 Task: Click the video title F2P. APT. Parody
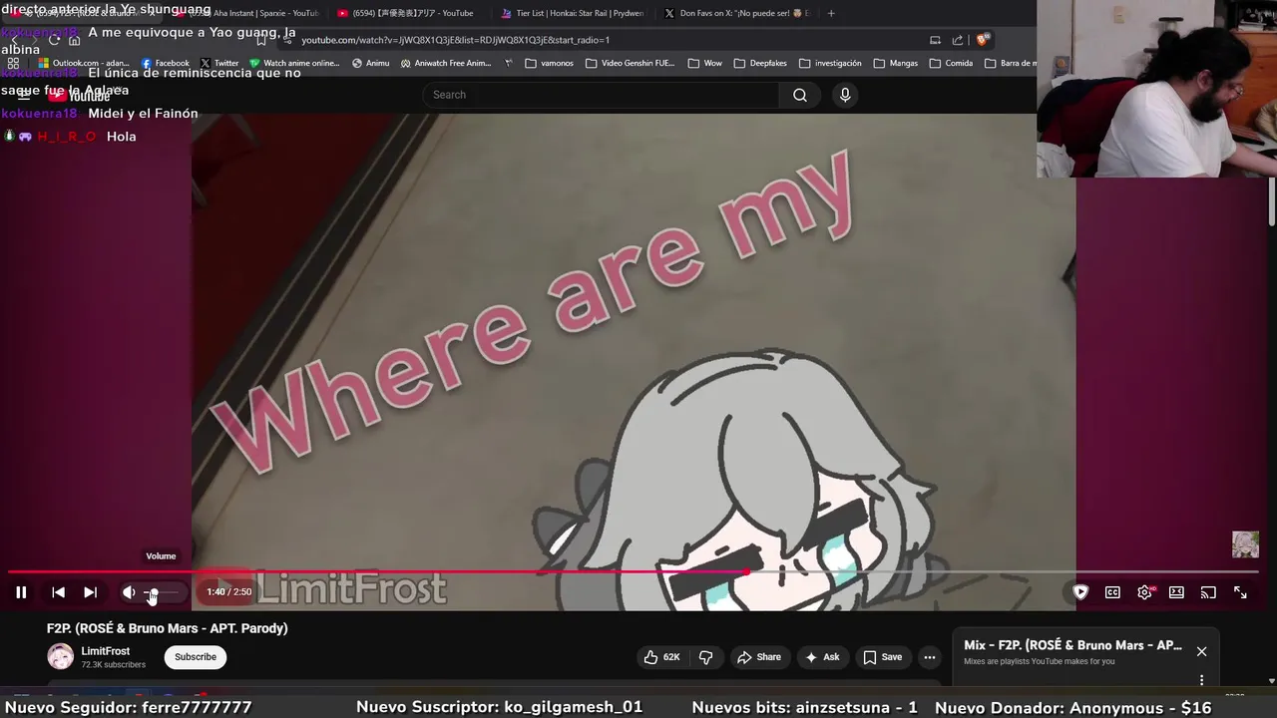click(x=168, y=628)
